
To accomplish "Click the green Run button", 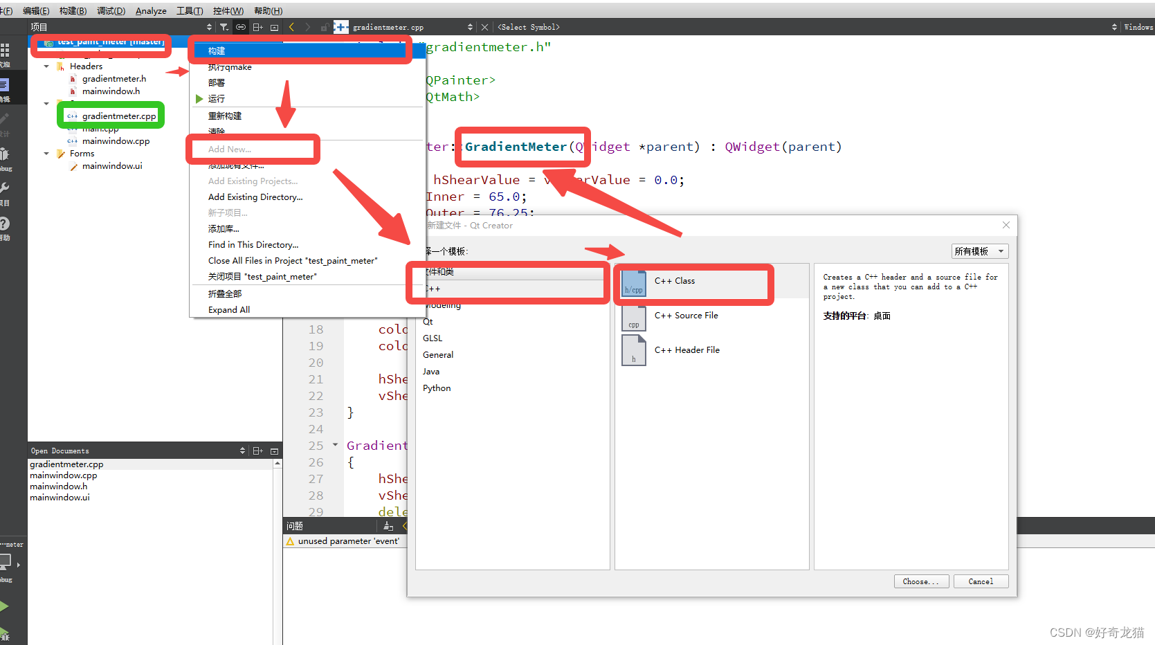I will coord(4,606).
